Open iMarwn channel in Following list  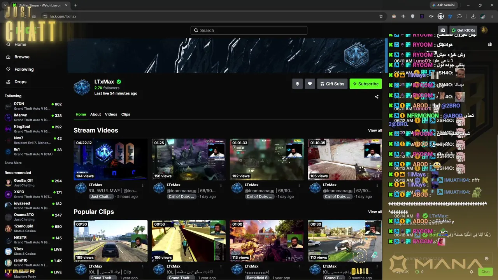pyautogui.click(x=33, y=117)
